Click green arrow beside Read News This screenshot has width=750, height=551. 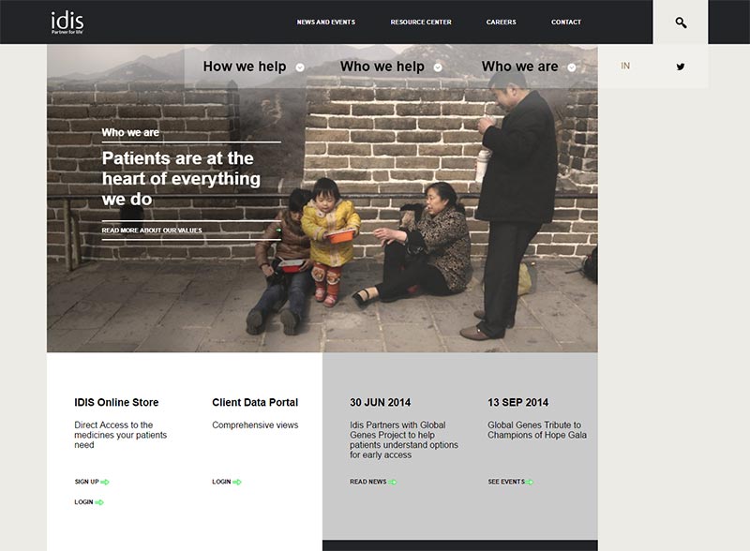click(x=392, y=482)
